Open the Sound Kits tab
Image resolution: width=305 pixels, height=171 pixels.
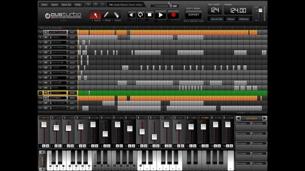(x=217, y=19)
